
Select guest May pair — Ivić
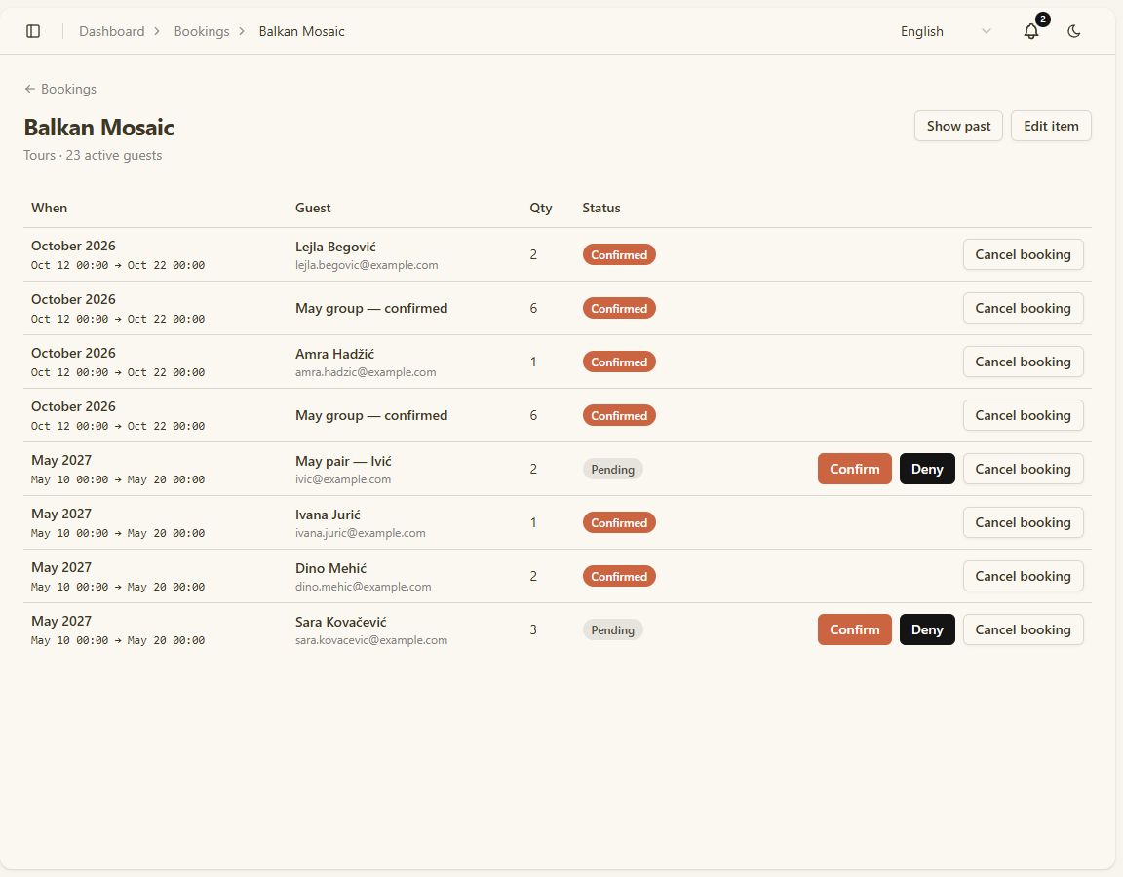[343, 461]
